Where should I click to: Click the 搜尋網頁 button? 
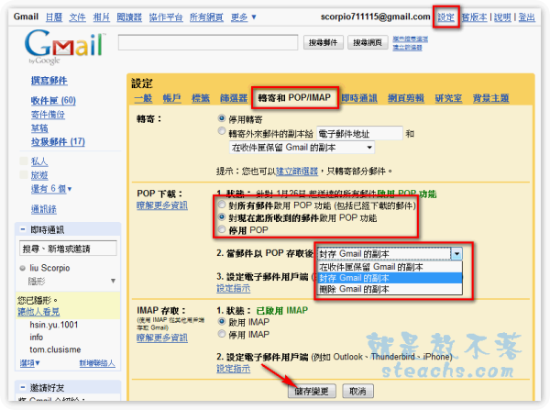[368, 42]
